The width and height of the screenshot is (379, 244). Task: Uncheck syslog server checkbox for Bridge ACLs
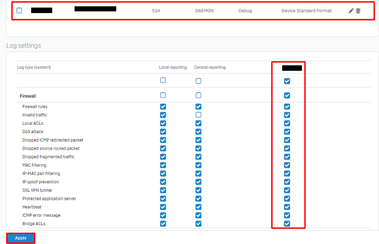(x=287, y=224)
